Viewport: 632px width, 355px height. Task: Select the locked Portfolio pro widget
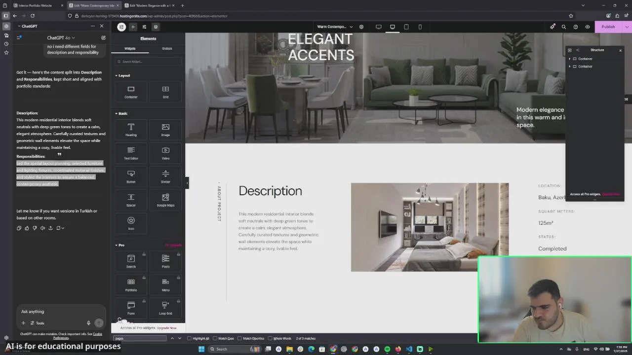point(131,285)
